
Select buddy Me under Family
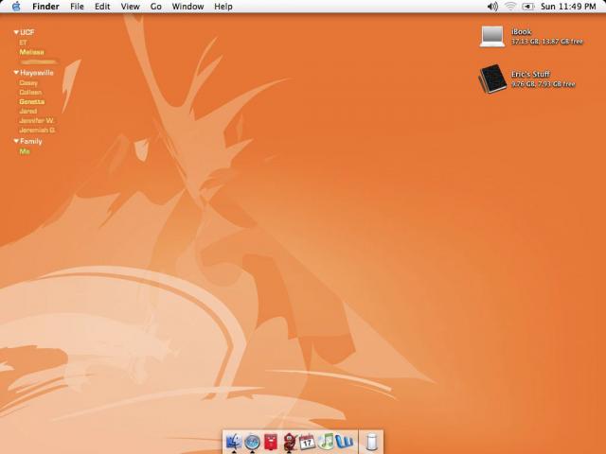[25, 151]
